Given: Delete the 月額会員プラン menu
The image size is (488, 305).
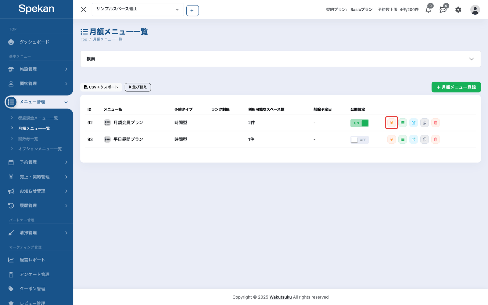Looking at the screenshot, I should pyautogui.click(x=436, y=123).
